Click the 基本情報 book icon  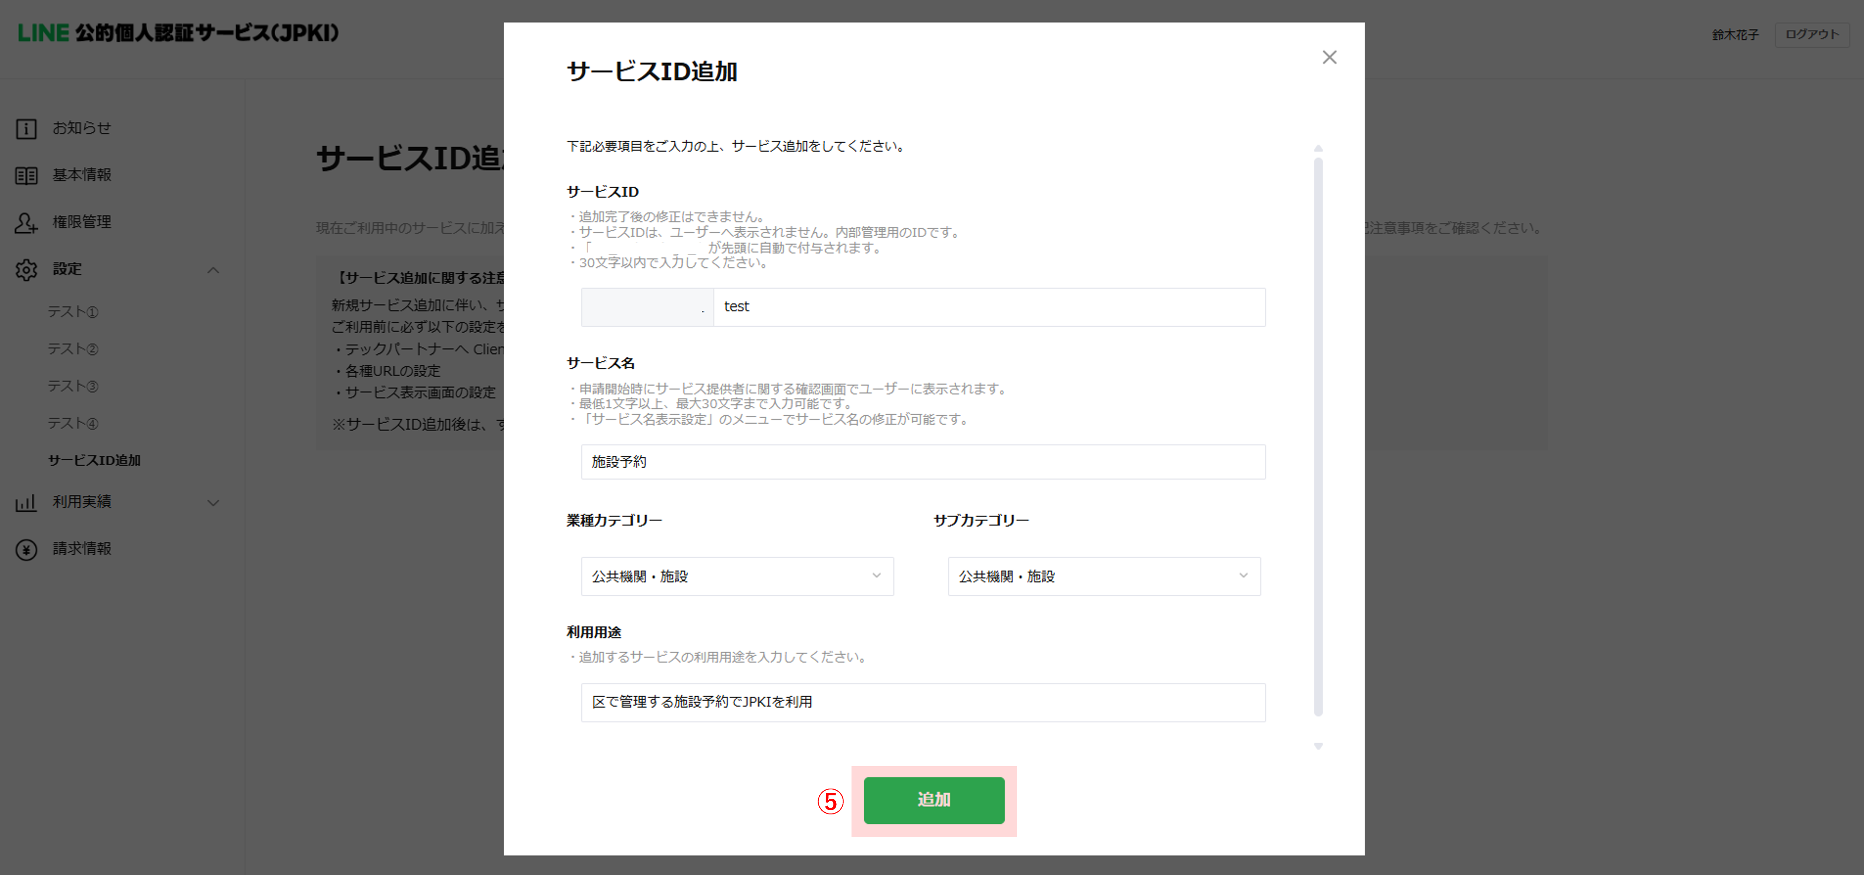coord(26,176)
